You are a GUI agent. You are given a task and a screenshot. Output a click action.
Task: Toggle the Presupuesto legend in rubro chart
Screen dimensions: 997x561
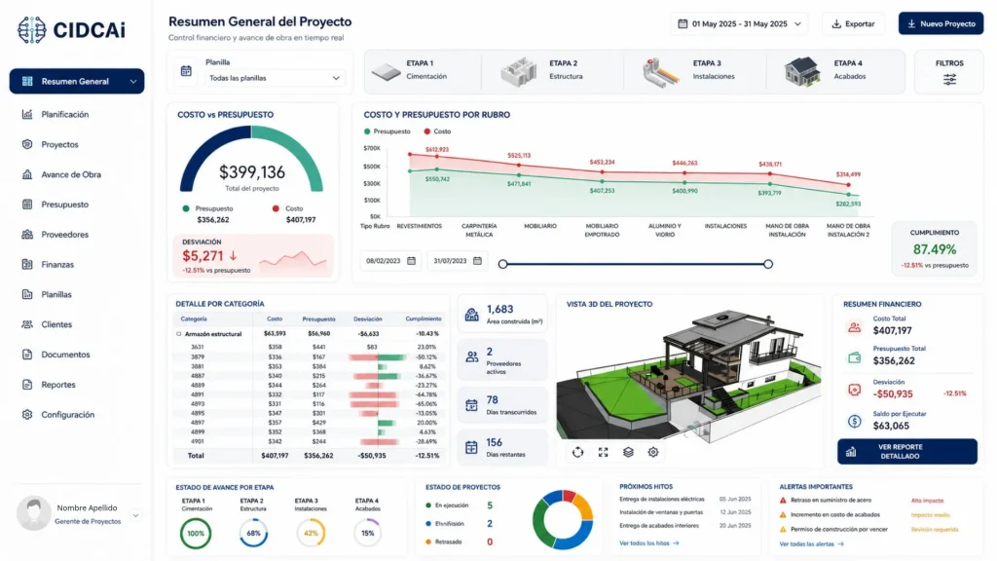coord(388,131)
